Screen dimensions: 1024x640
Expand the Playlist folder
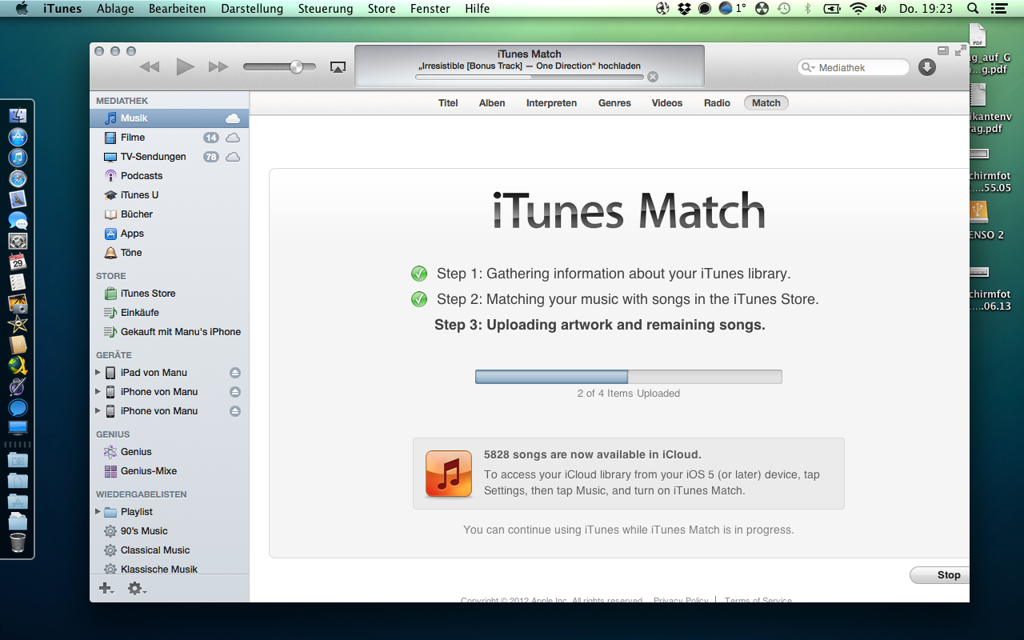(x=98, y=512)
